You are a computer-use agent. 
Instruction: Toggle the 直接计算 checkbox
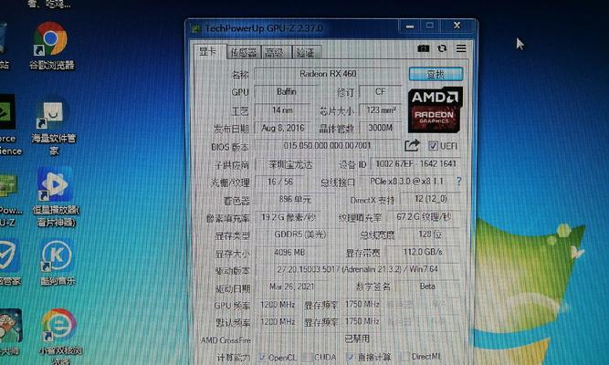pos(350,357)
